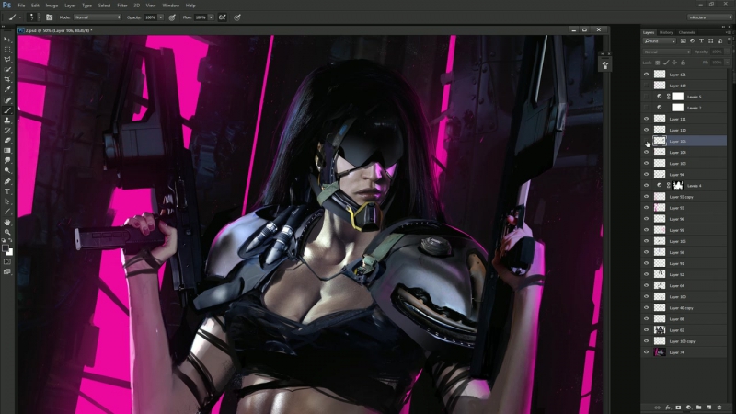
Task: Toggle pressure for size icon
Action: 237,17
